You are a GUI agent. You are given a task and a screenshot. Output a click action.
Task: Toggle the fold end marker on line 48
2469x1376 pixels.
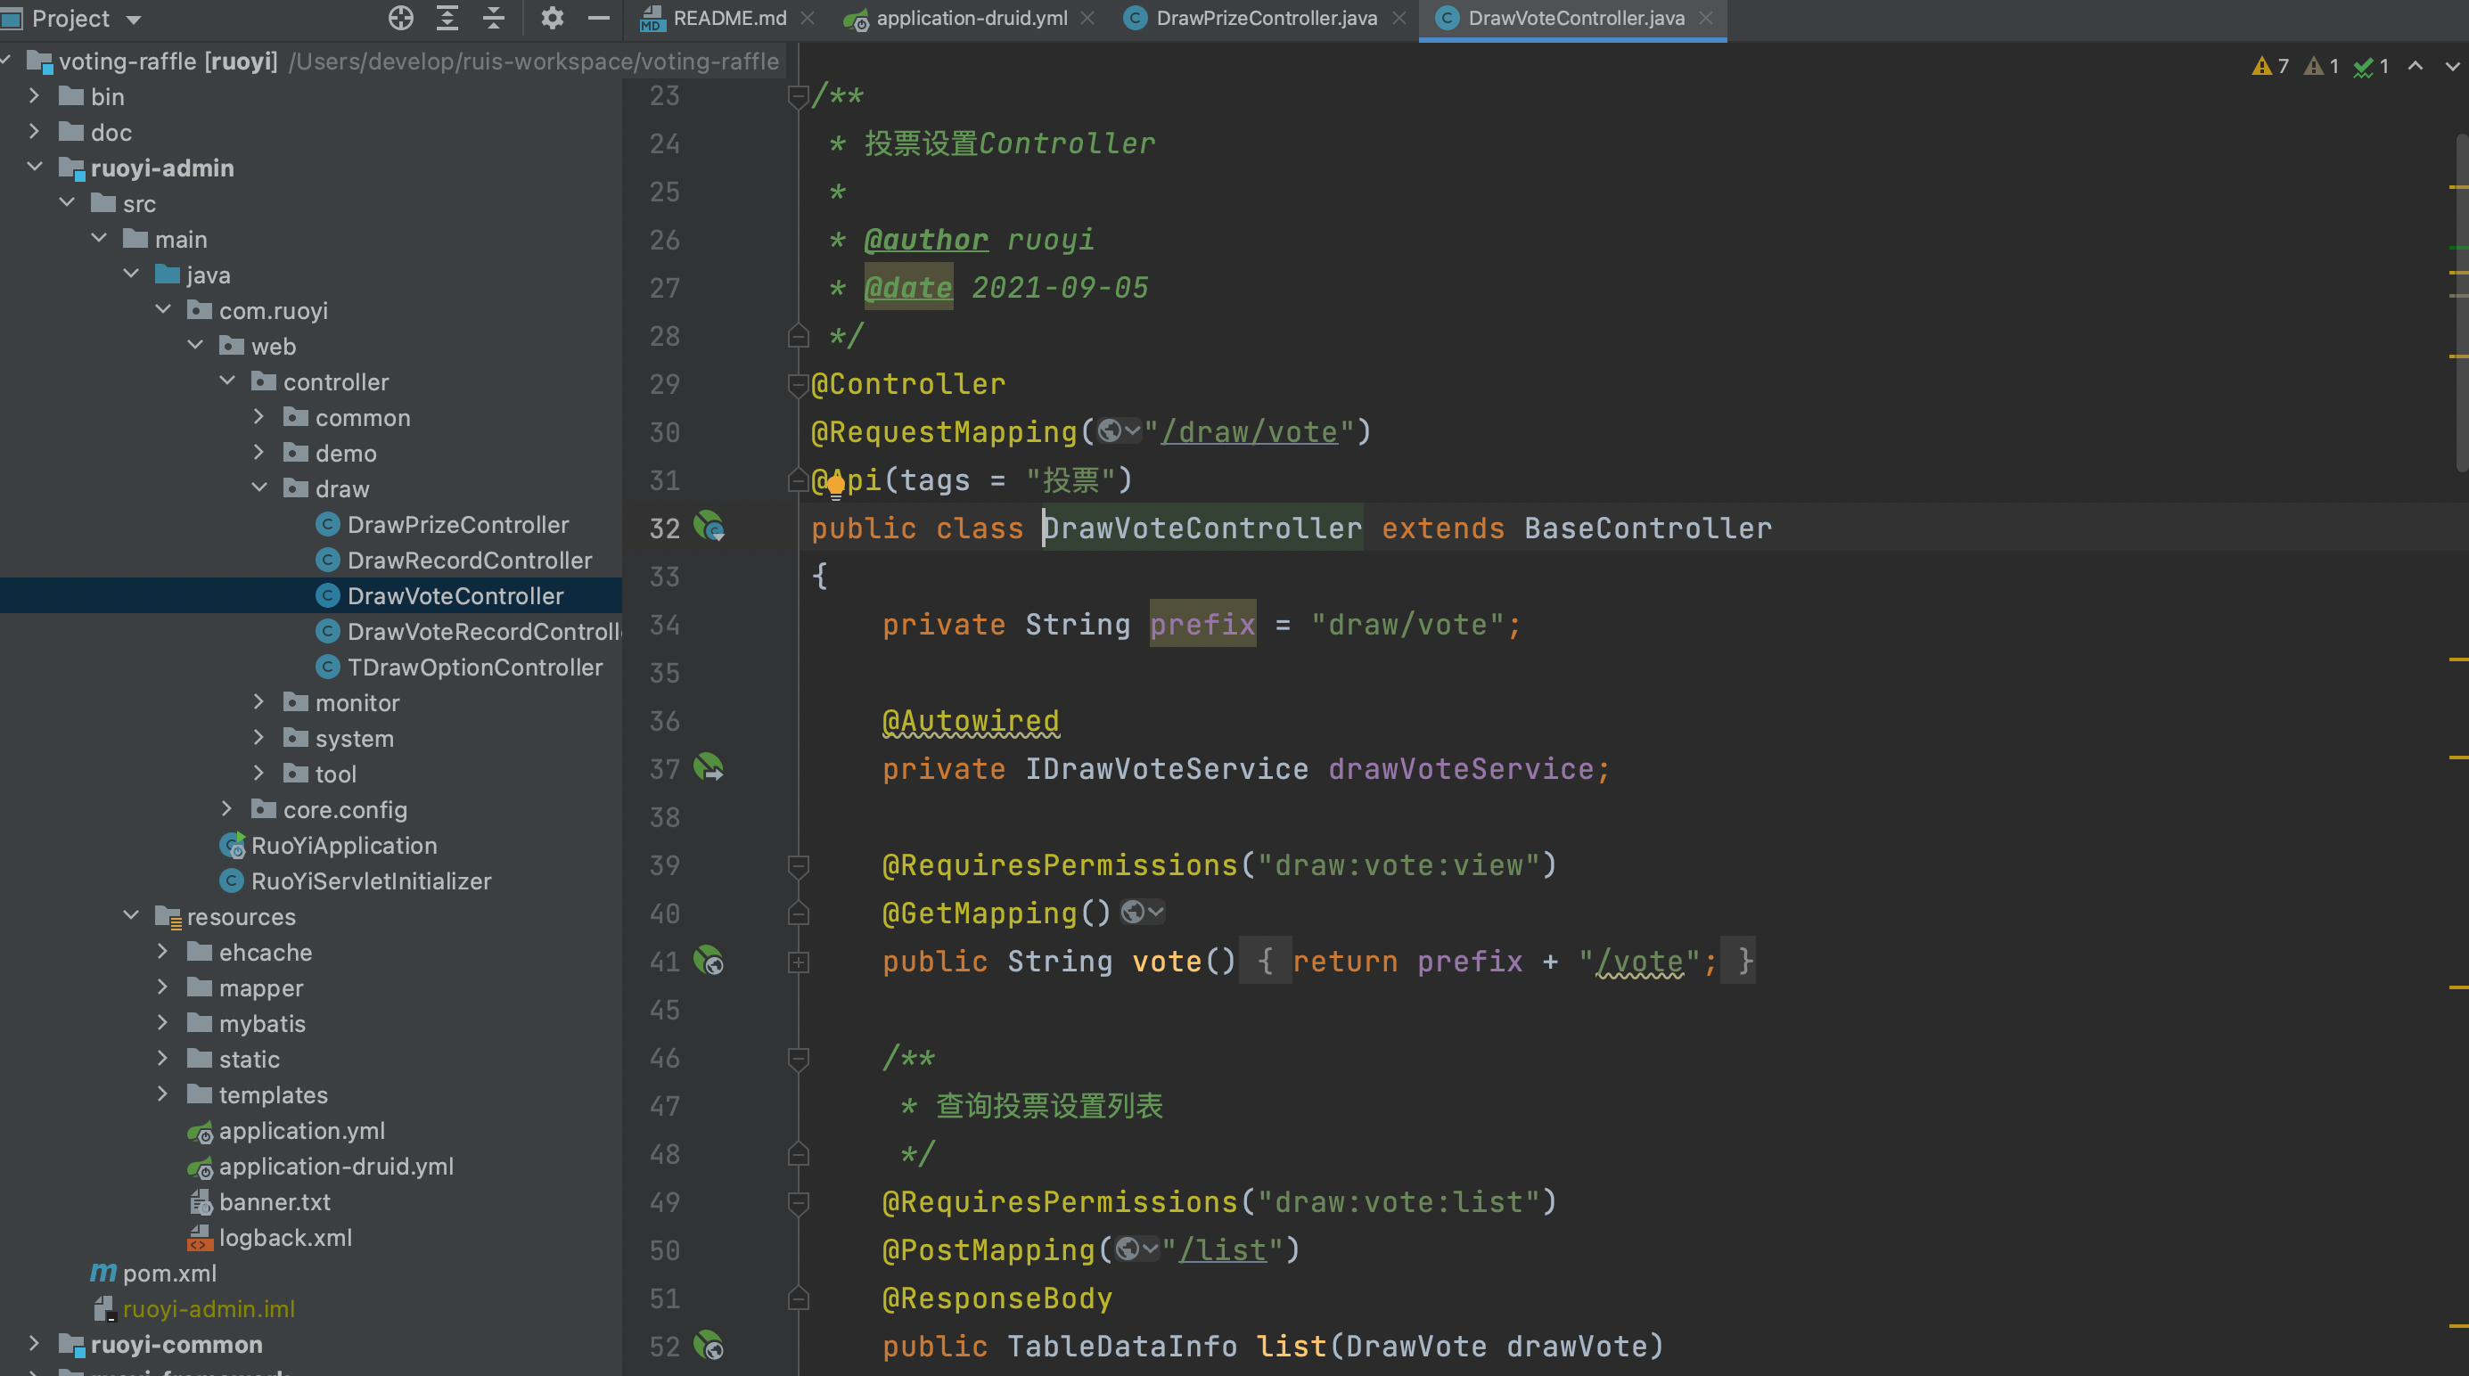click(x=798, y=1154)
